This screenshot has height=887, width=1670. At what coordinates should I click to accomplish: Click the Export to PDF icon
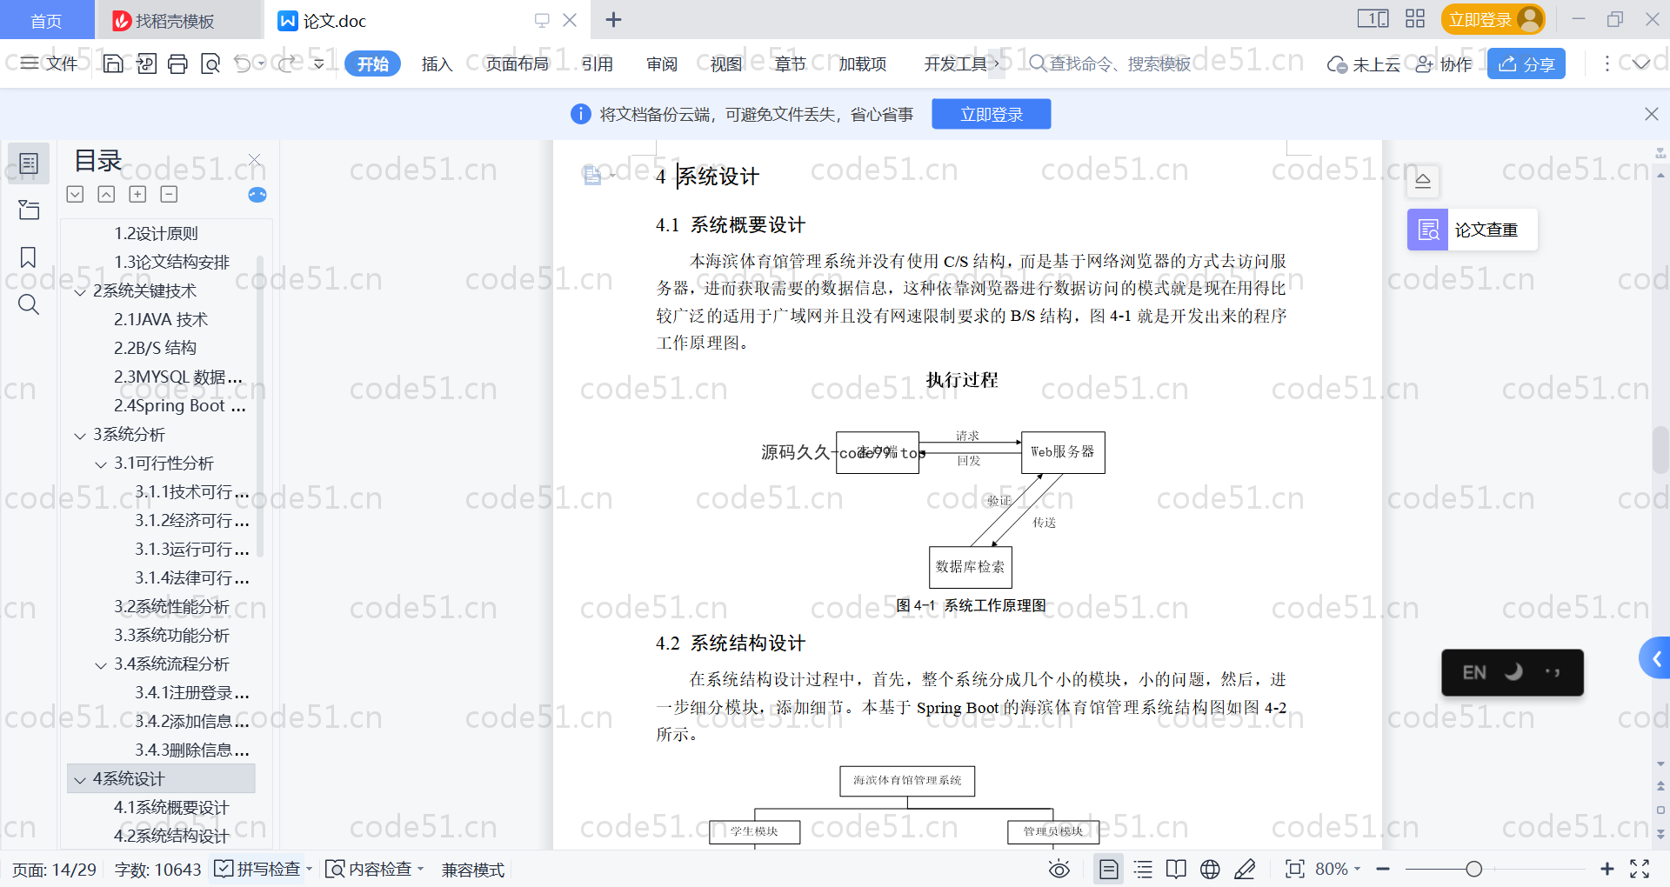click(x=146, y=63)
